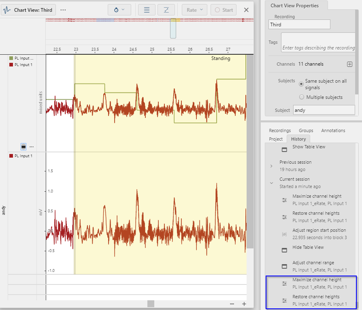The height and width of the screenshot is (310, 362).
Task: Click the channel list lines toolbar icon
Action: coord(147,10)
